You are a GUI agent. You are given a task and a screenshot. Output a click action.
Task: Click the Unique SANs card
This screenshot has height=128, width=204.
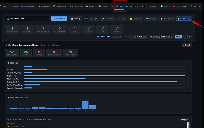tap(71, 53)
